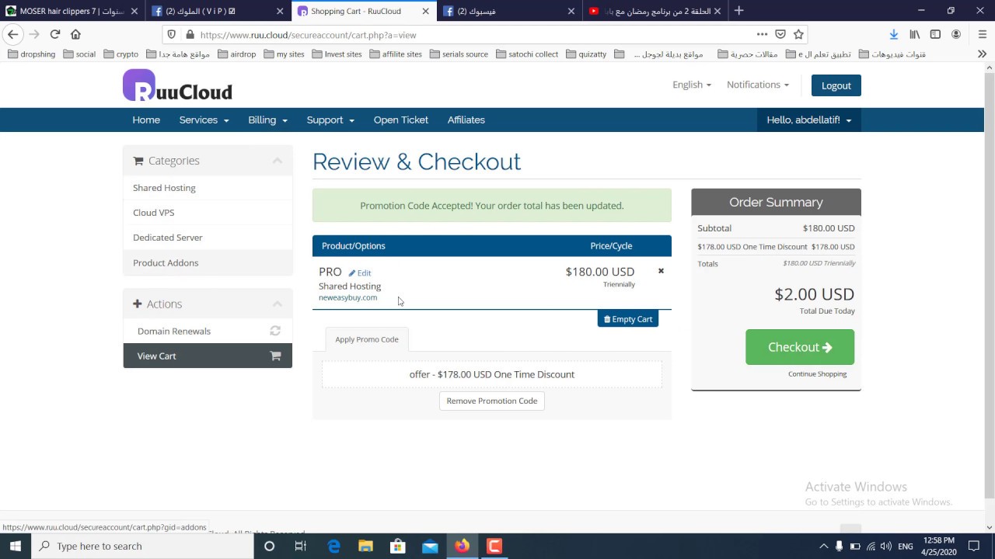The height and width of the screenshot is (559, 995).
Task: Click the Logout button
Action: click(836, 85)
